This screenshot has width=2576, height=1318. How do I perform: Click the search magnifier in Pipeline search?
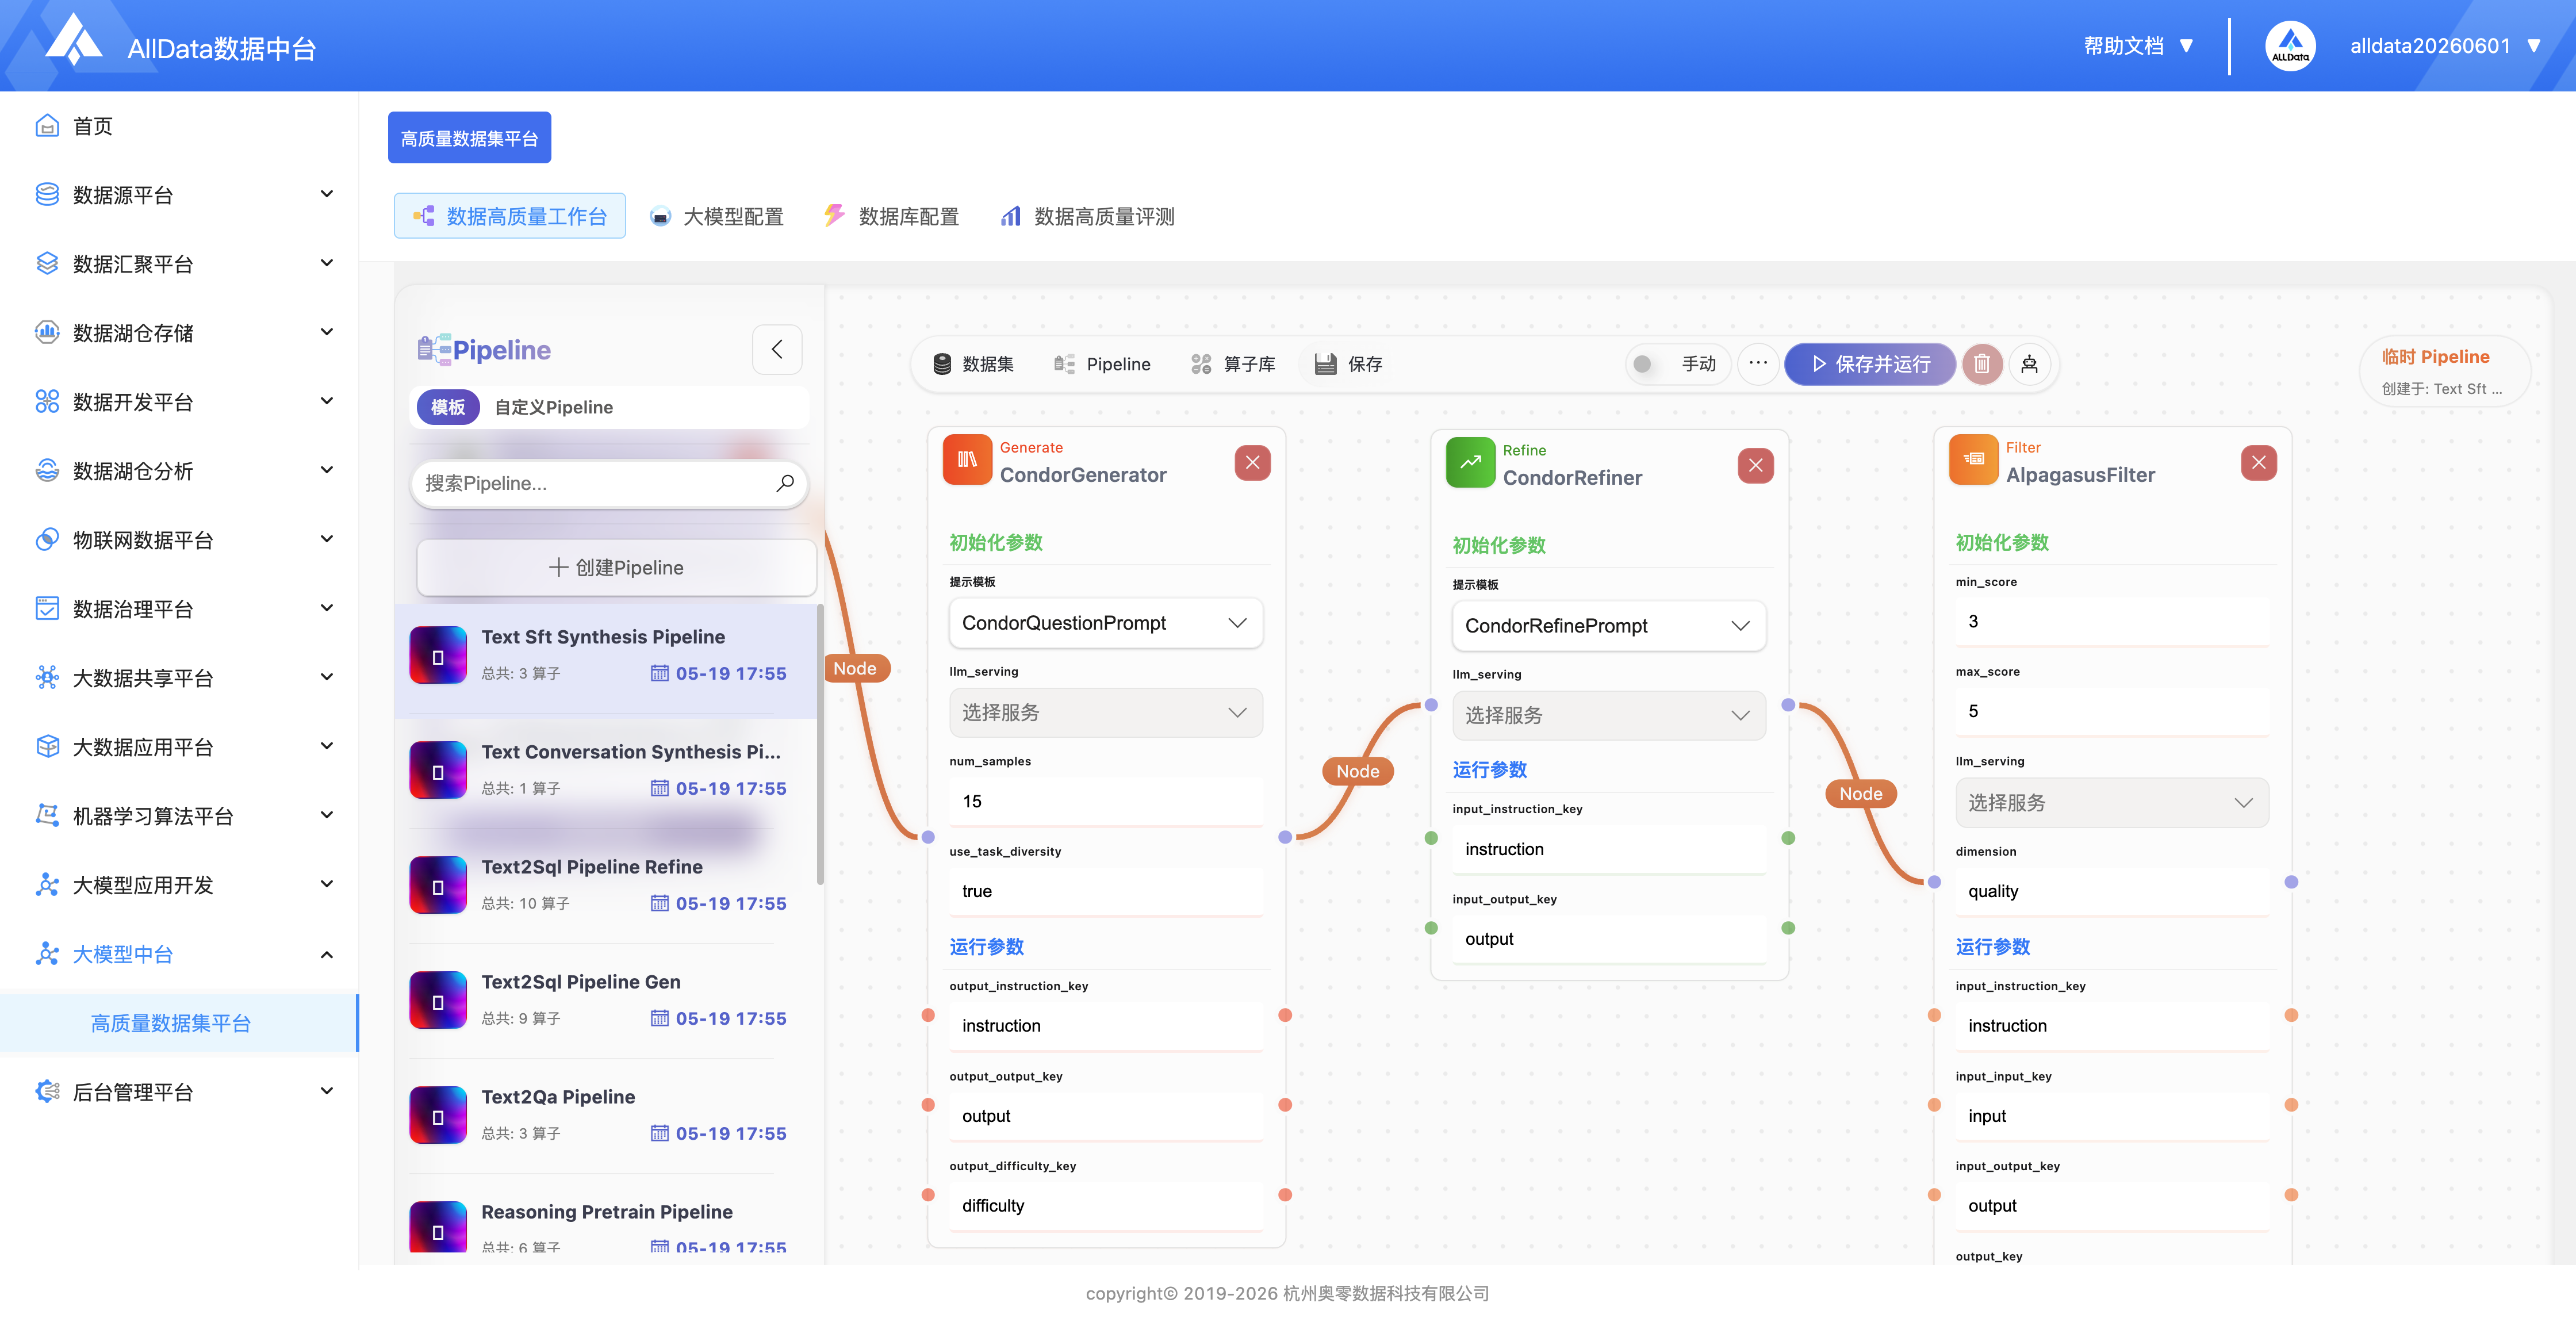(785, 483)
